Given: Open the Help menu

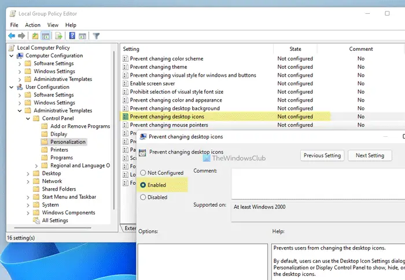Looking at the screenshot, I should click(71, 25).
